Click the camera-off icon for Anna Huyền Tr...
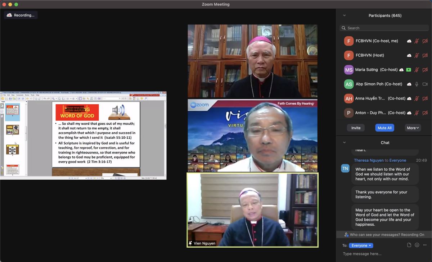Image resolution: width=432 pixels, height=262 pixels. click(425, 98)
